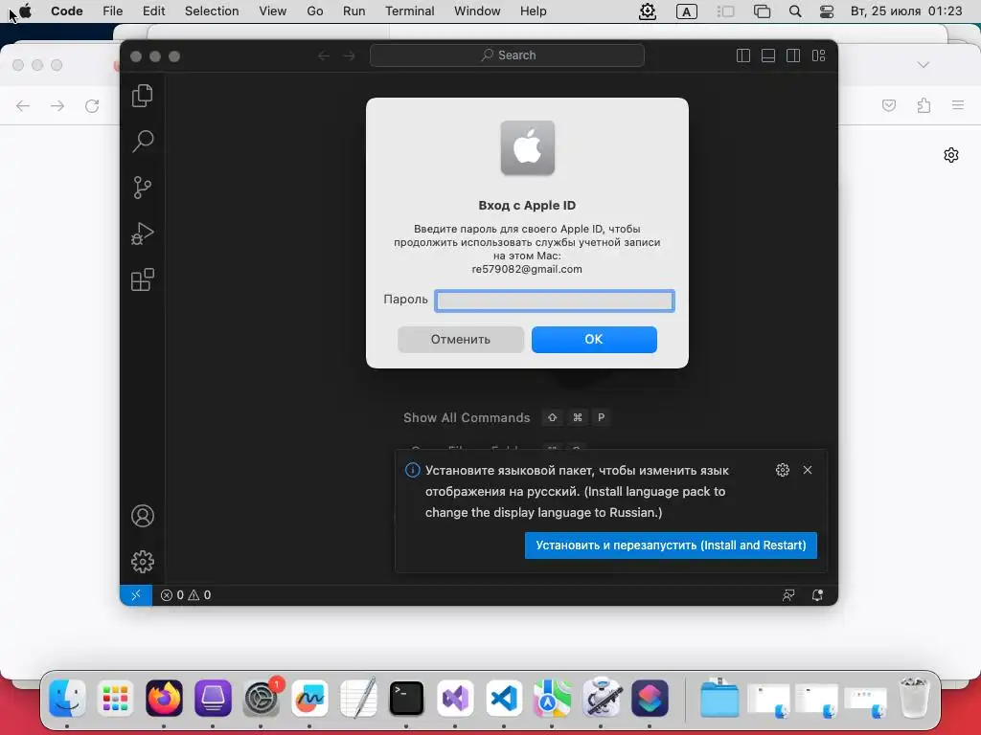Viewport: 981px width, 735px height.
Task: Open the File menu
Action: point(113,11)
